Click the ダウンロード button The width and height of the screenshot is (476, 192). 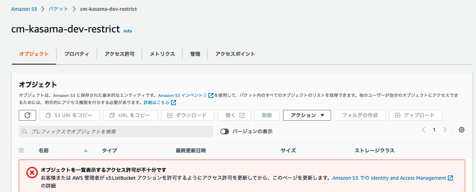point(188,115)
